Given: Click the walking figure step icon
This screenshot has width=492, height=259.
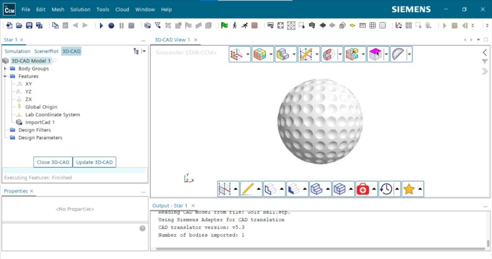Looking at the screenshot, I should coord(235,25).
